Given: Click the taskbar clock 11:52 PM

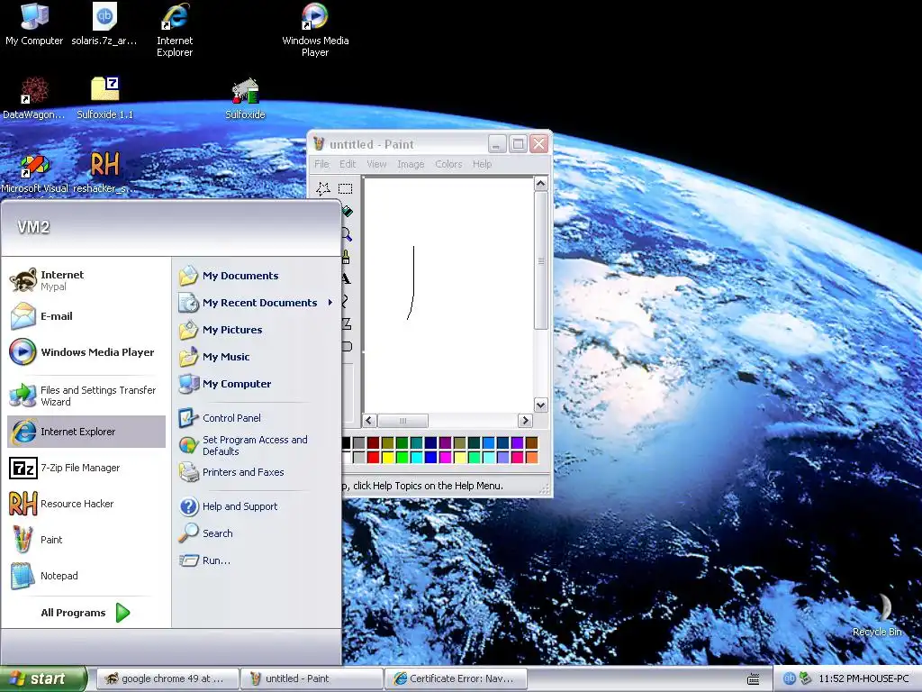Looking at the screenshot, I should [863, 678].
